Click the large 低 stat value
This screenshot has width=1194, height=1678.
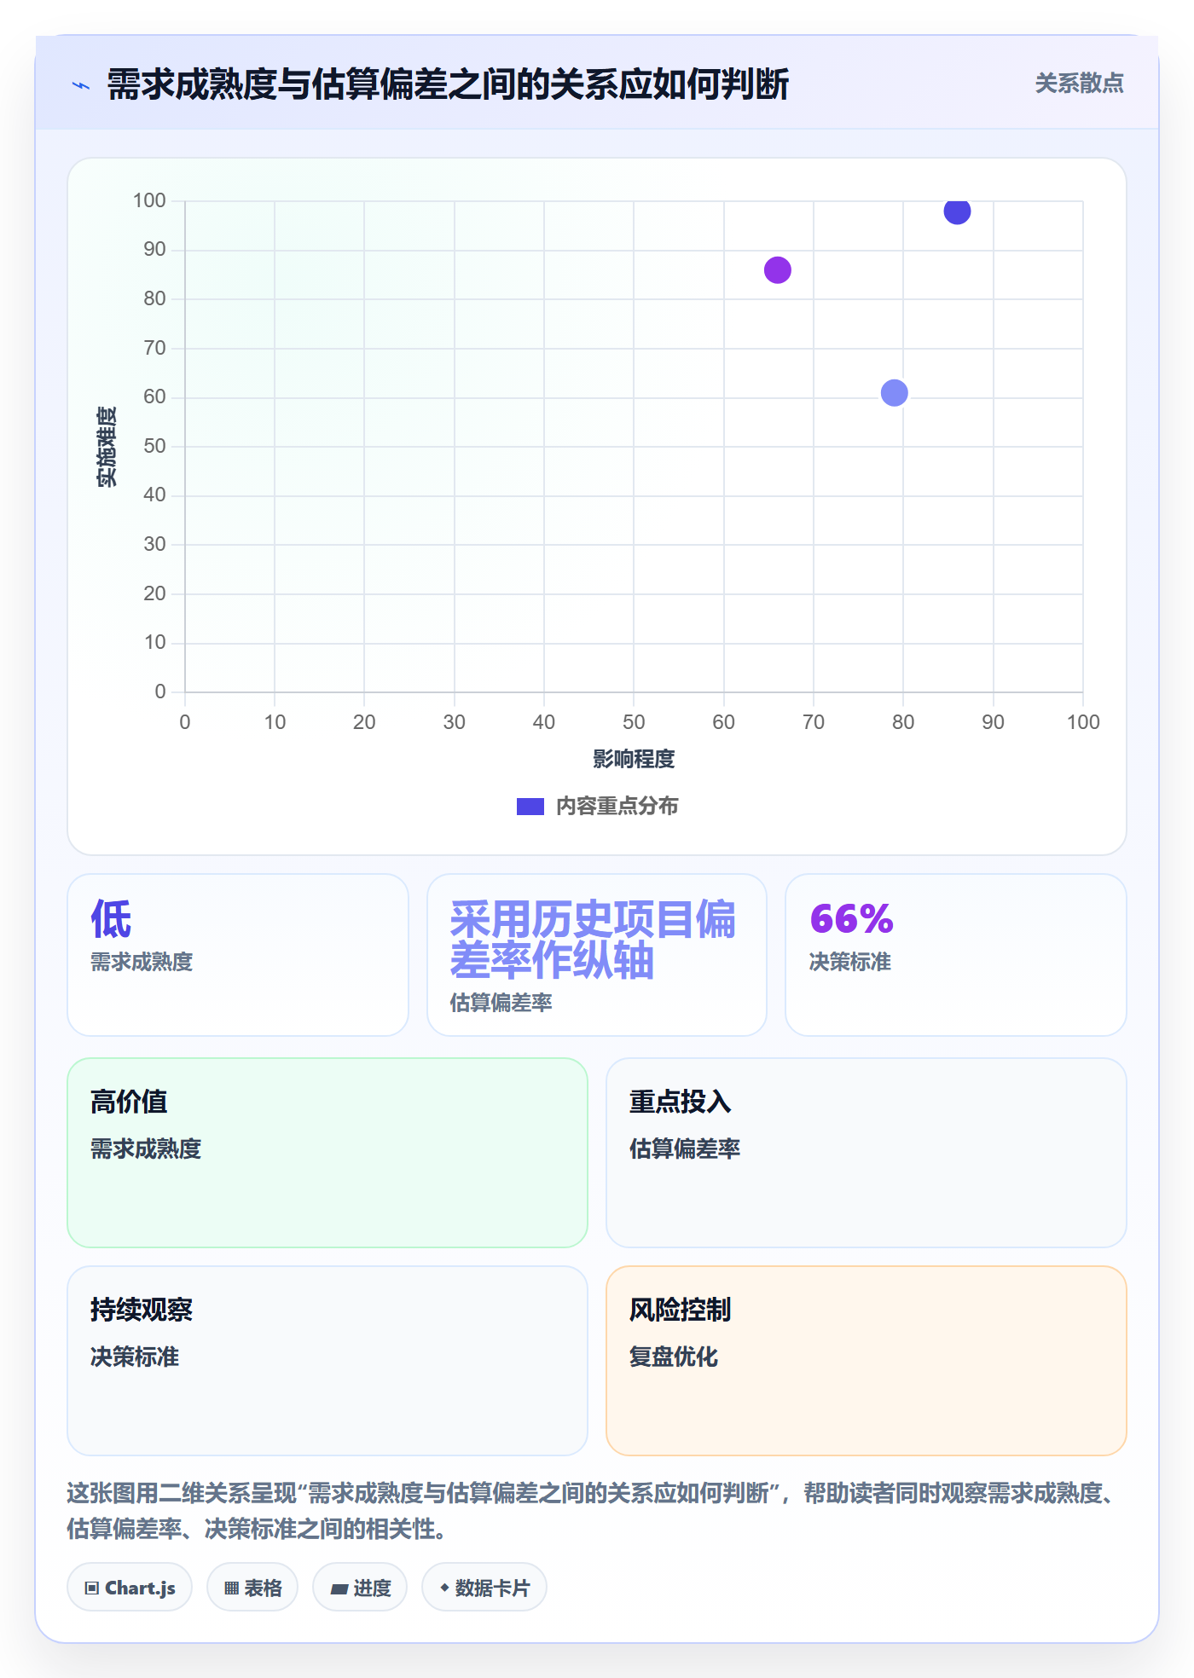pos(112,919)
